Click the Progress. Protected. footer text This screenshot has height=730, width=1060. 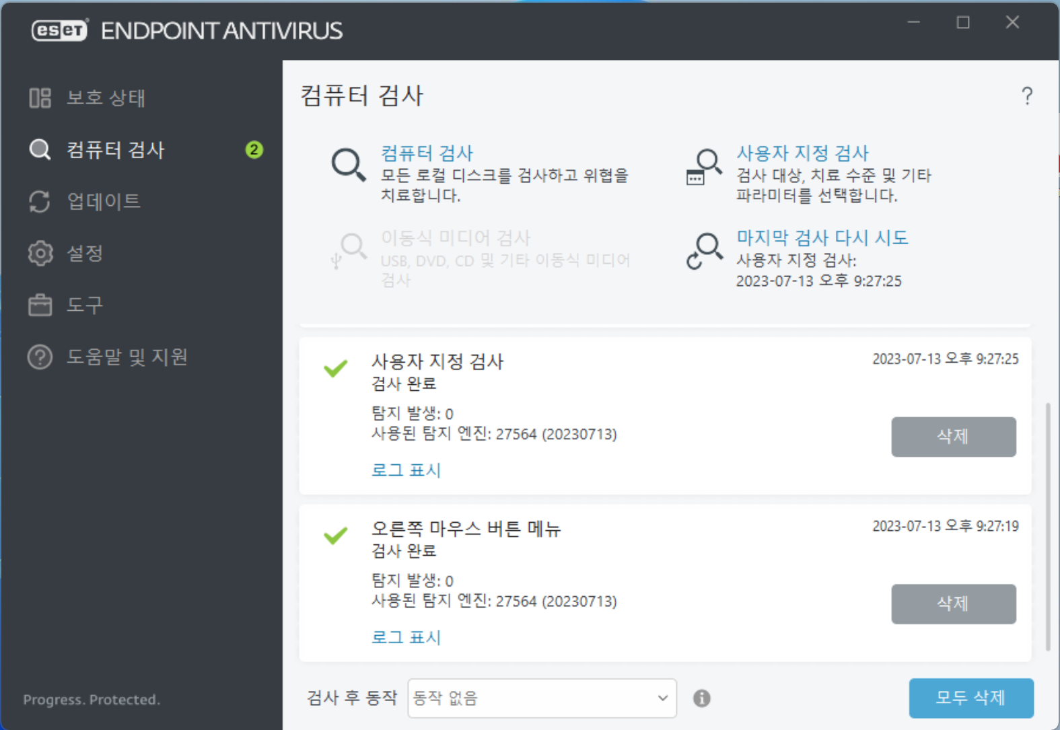point(92,700)
